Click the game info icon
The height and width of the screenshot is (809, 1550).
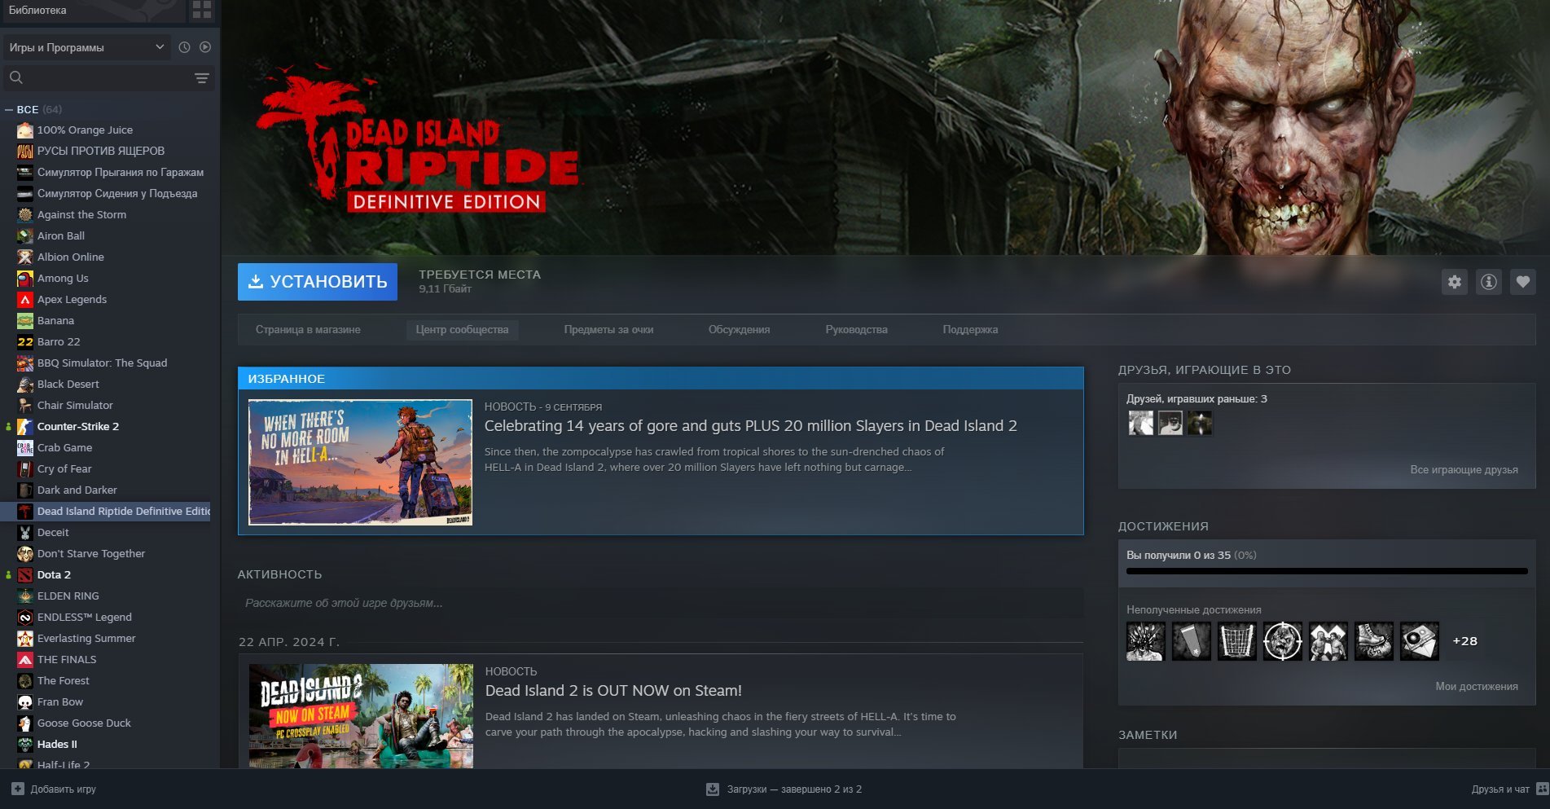1488,282
